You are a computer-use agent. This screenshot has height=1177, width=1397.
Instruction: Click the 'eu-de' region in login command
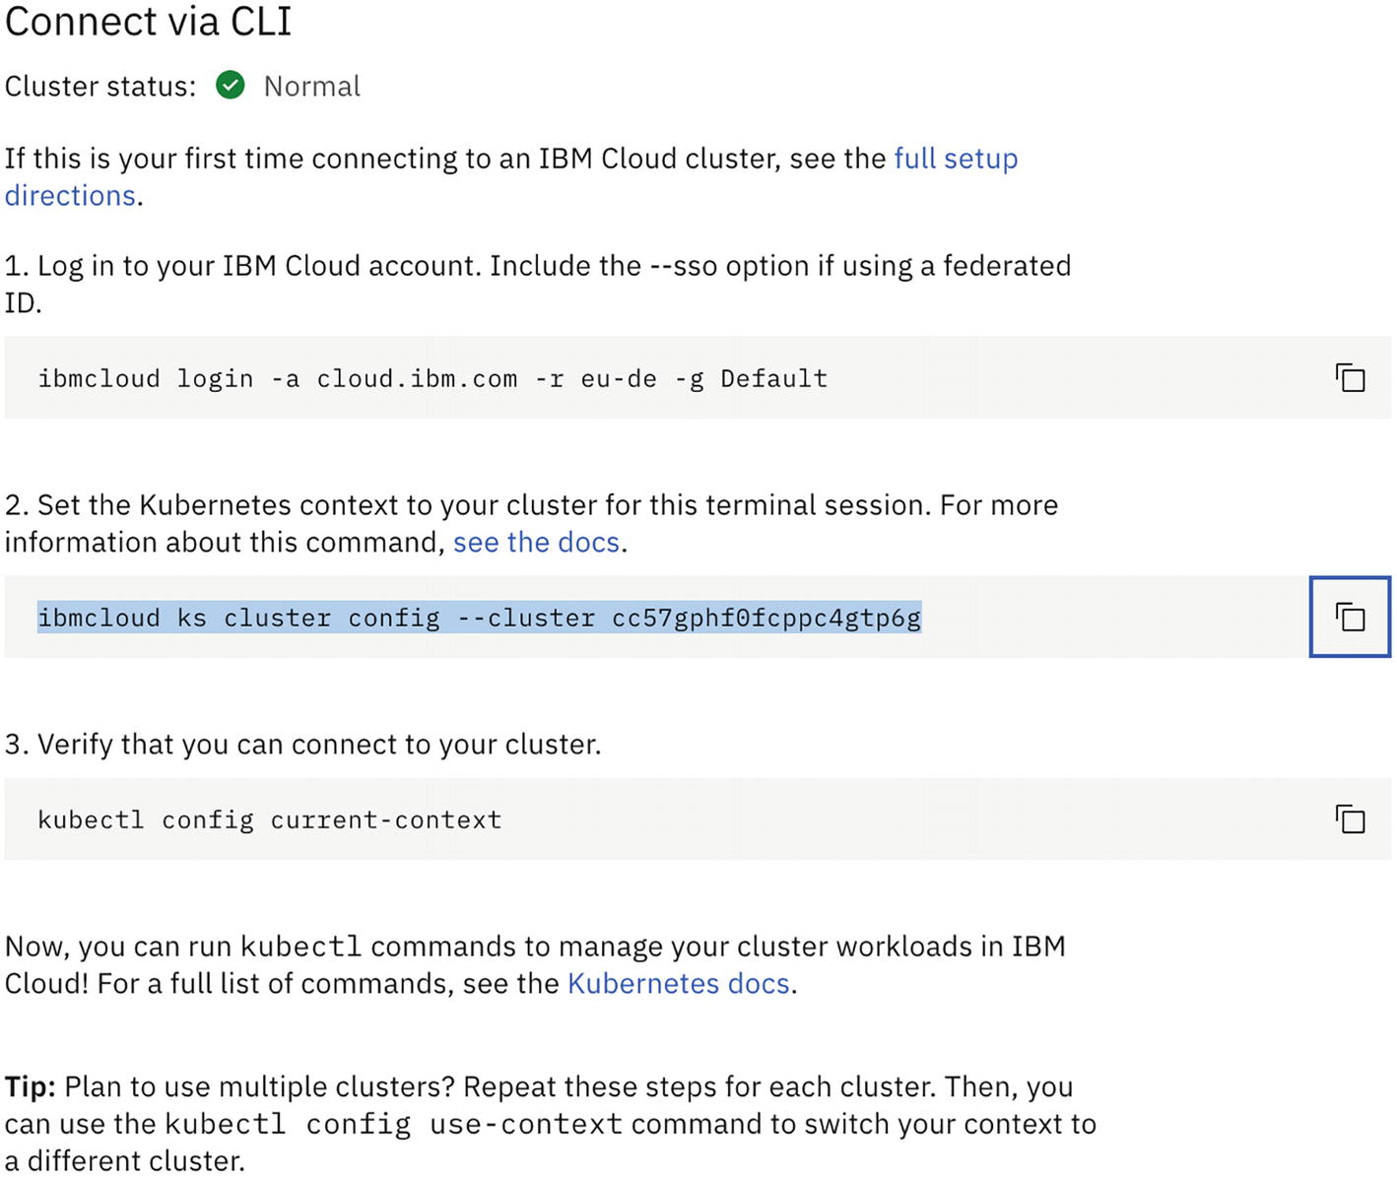point(618,379)
